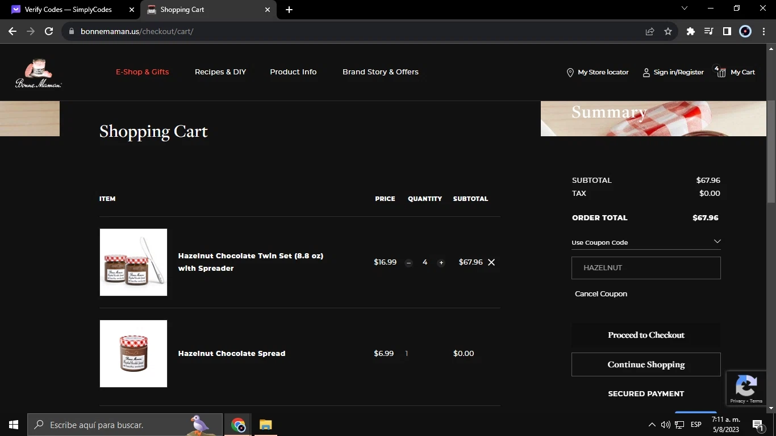
Task: Click Cancel Coupon link
Action: pos(601,294)
